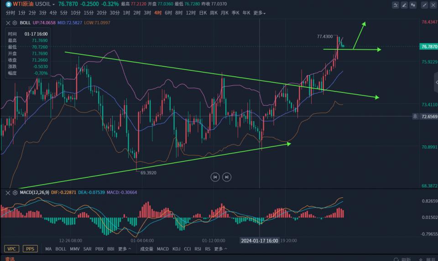Select the KDJ sub-indicator
Image resolution: width=438 pixels, height=261 pixels.
click(176, 249)
